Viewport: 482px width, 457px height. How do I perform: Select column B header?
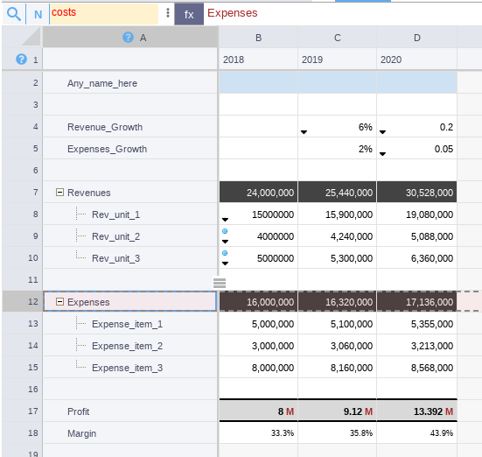pos(258,38)
